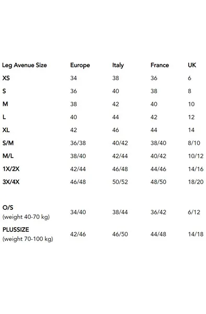Select the XS size row label
206x314 pixels.
[x=6, y=78]
